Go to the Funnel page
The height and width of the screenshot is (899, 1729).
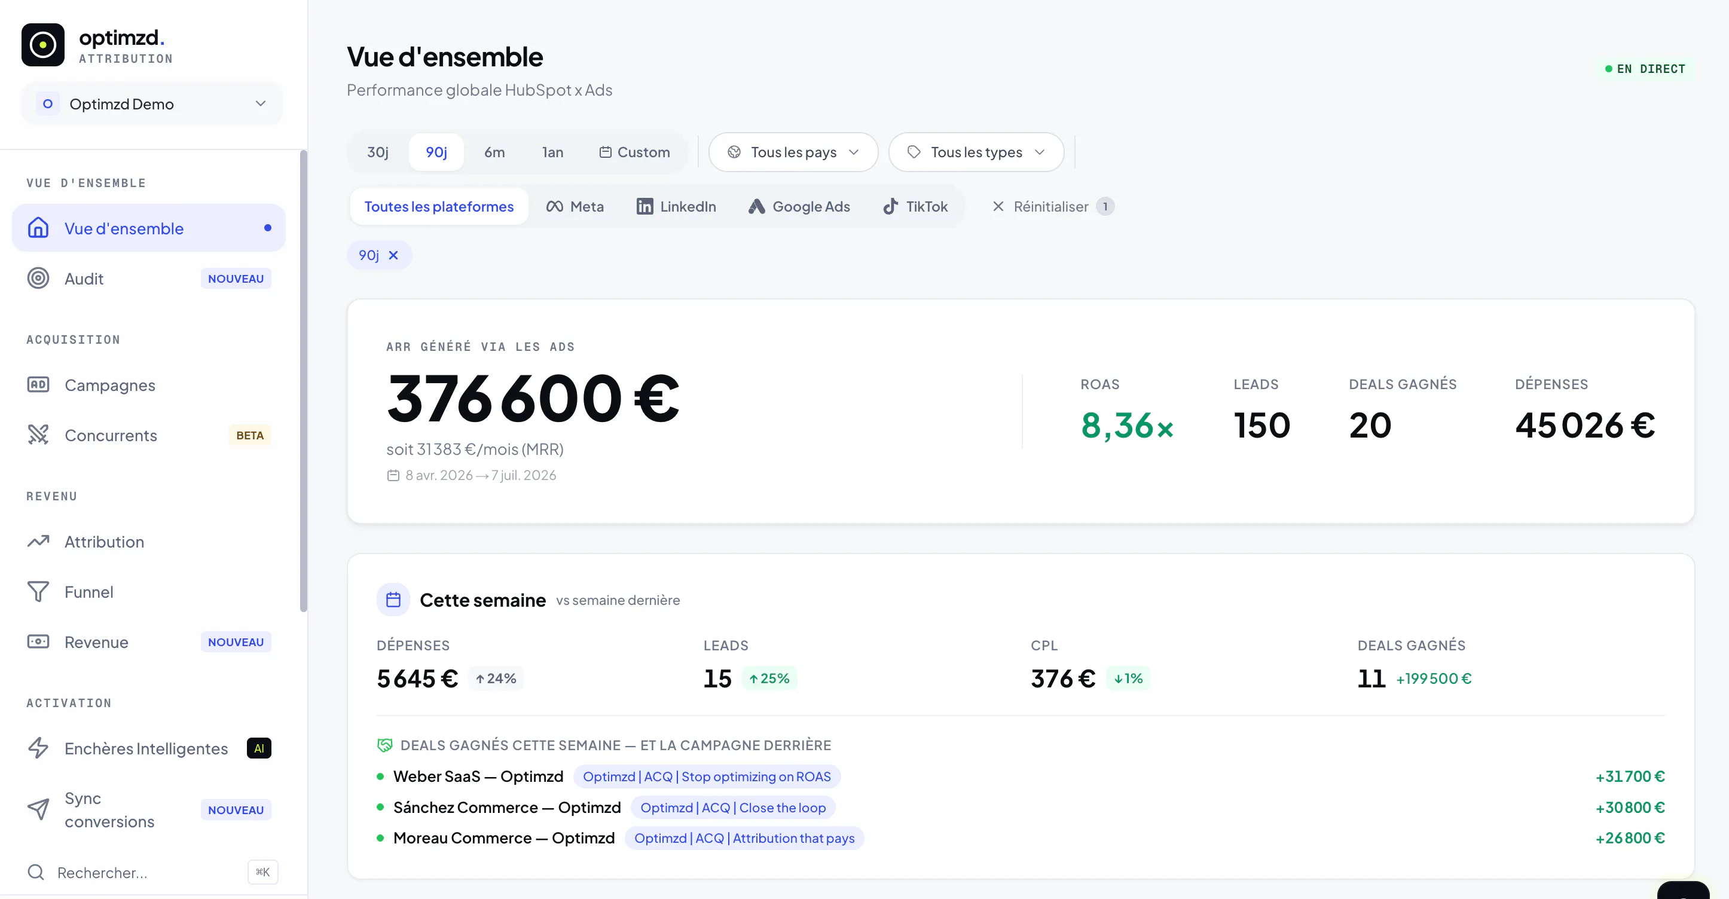[x=149, y=592]
